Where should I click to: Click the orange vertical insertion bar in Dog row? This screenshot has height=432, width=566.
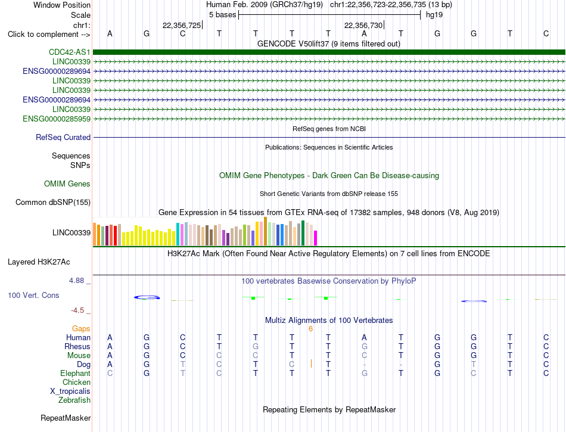click(x=311, y=363)
